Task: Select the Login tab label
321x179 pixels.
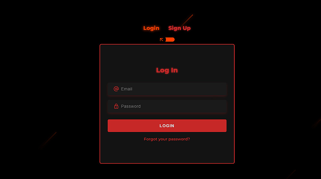Action: pos(151,28)
